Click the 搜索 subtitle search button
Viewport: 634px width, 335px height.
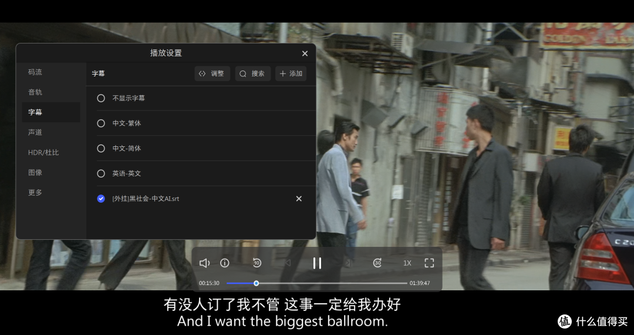point(252,73)
